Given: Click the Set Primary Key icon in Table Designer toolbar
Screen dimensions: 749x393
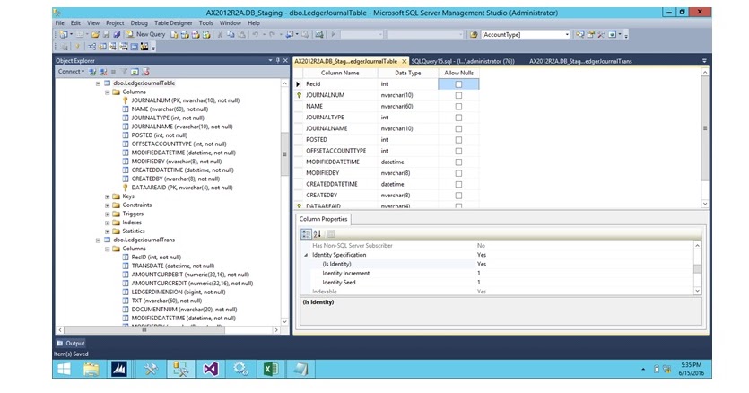Looking at the screenshot, I should [77, 47].
